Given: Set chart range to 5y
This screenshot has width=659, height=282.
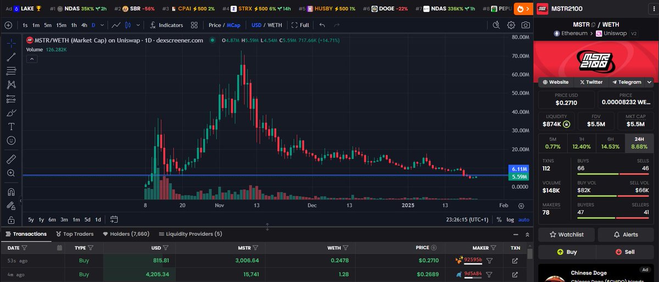Looking at the screenshot, I should [x=31, y=220].
